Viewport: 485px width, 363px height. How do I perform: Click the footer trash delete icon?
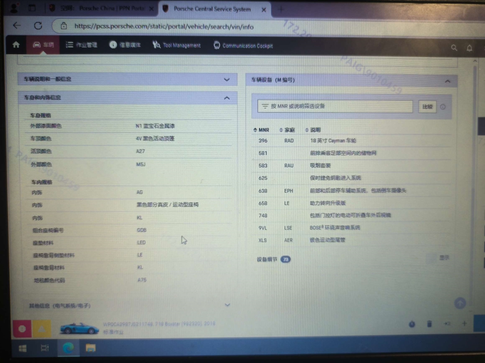coord(429,324)
